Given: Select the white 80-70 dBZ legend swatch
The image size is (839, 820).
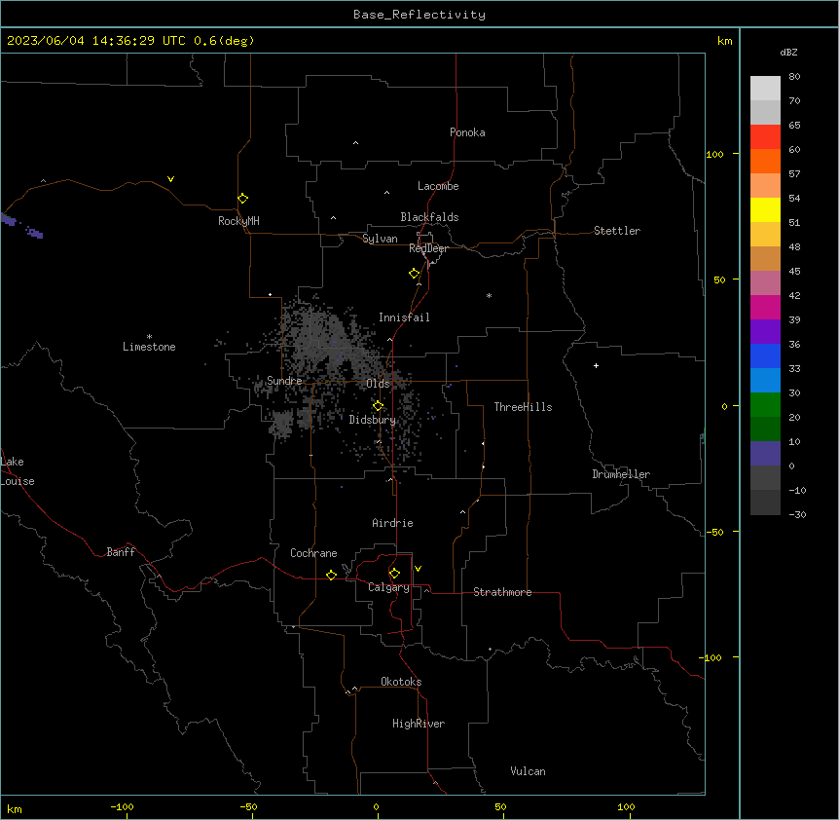Looking at the screenshot, I should 765,89.
